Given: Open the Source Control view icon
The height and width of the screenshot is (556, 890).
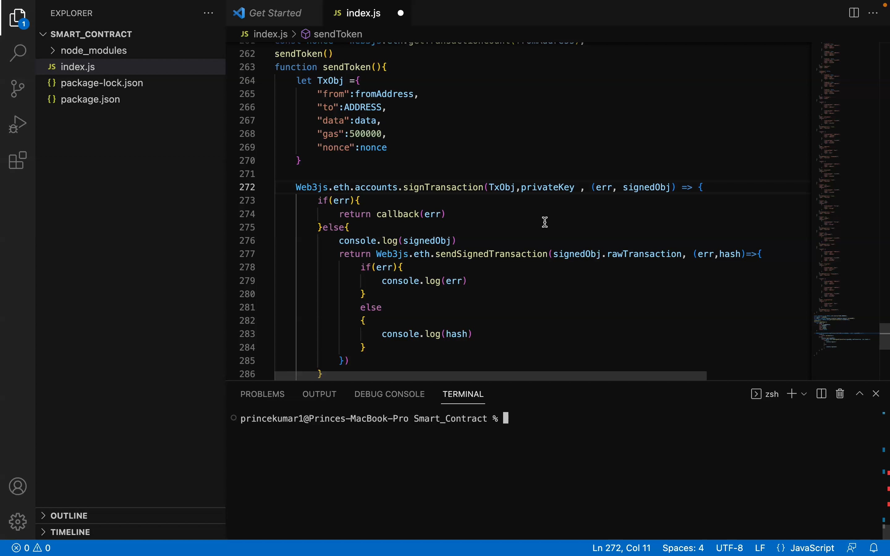Looking at the screenshot, I should pyautogui.click(x=18, y=89).
